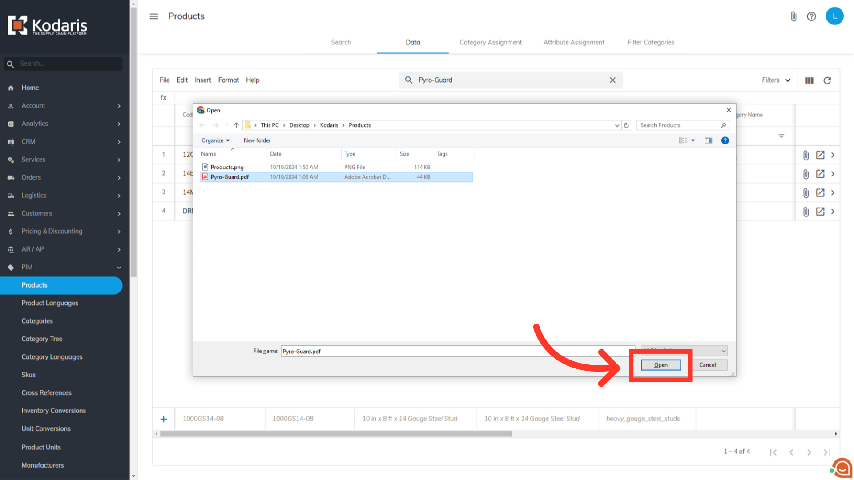Collapse the PIM sidebar section
Screen dimensions: 854x480
pos(119,267)
